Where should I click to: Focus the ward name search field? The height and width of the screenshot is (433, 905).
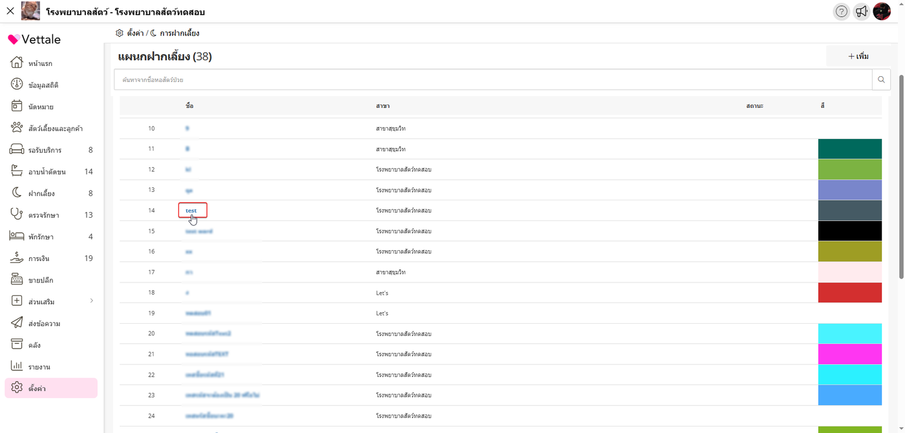[x=493, y=79]
